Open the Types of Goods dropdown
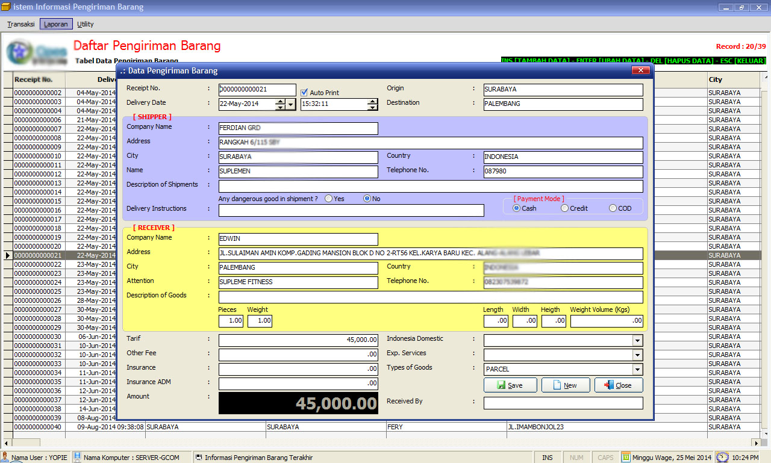Viewport: 771px width, 463px height. pyautogui.click(x=637, y=370)
